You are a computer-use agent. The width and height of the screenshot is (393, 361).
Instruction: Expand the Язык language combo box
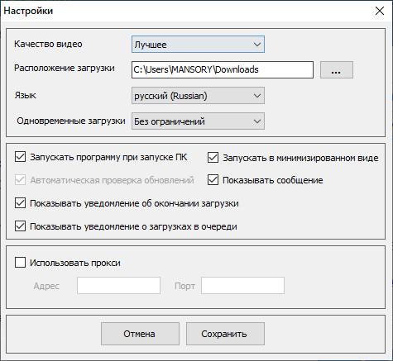pos(198,96)
